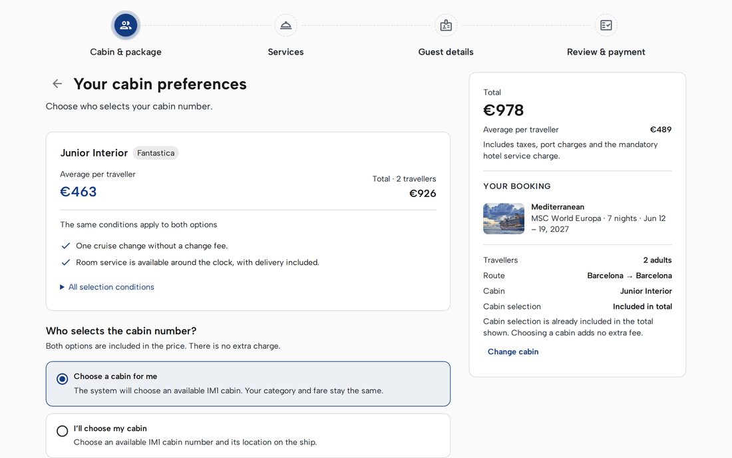Click the Review & payment checklist icon

pyautogui.click(x=606, y=25)
